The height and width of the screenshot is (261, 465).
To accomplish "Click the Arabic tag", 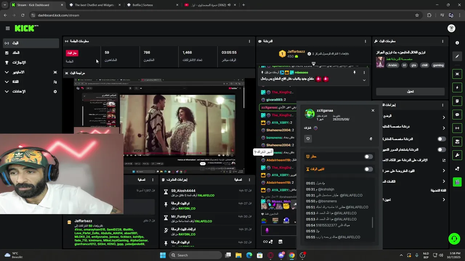I will 393,65.
